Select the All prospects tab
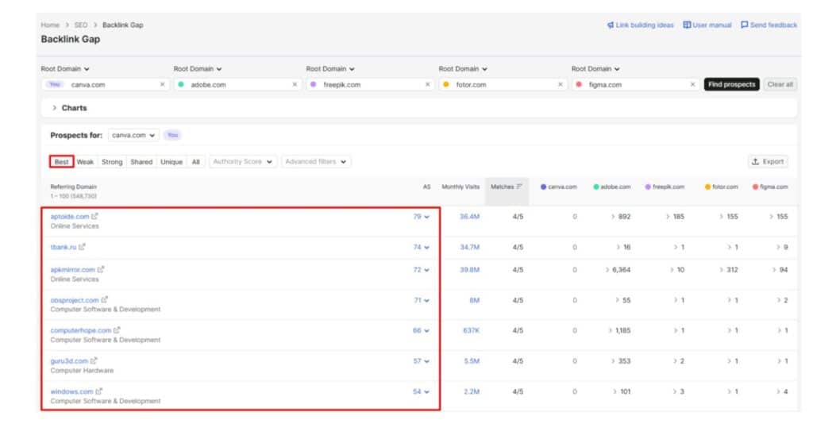Image resolution: width=813 pixels, height=443 pixels. [195, 162]
